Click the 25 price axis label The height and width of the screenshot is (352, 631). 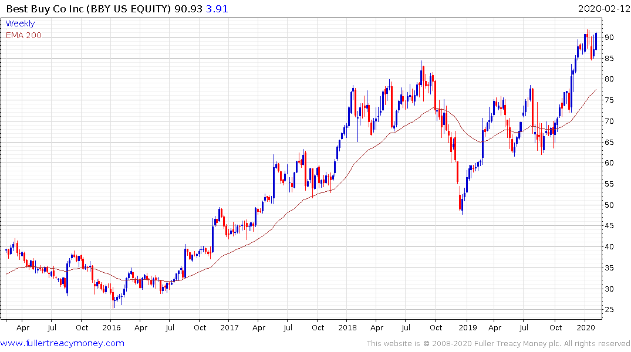pyautogui.click(x=609, y=310)
